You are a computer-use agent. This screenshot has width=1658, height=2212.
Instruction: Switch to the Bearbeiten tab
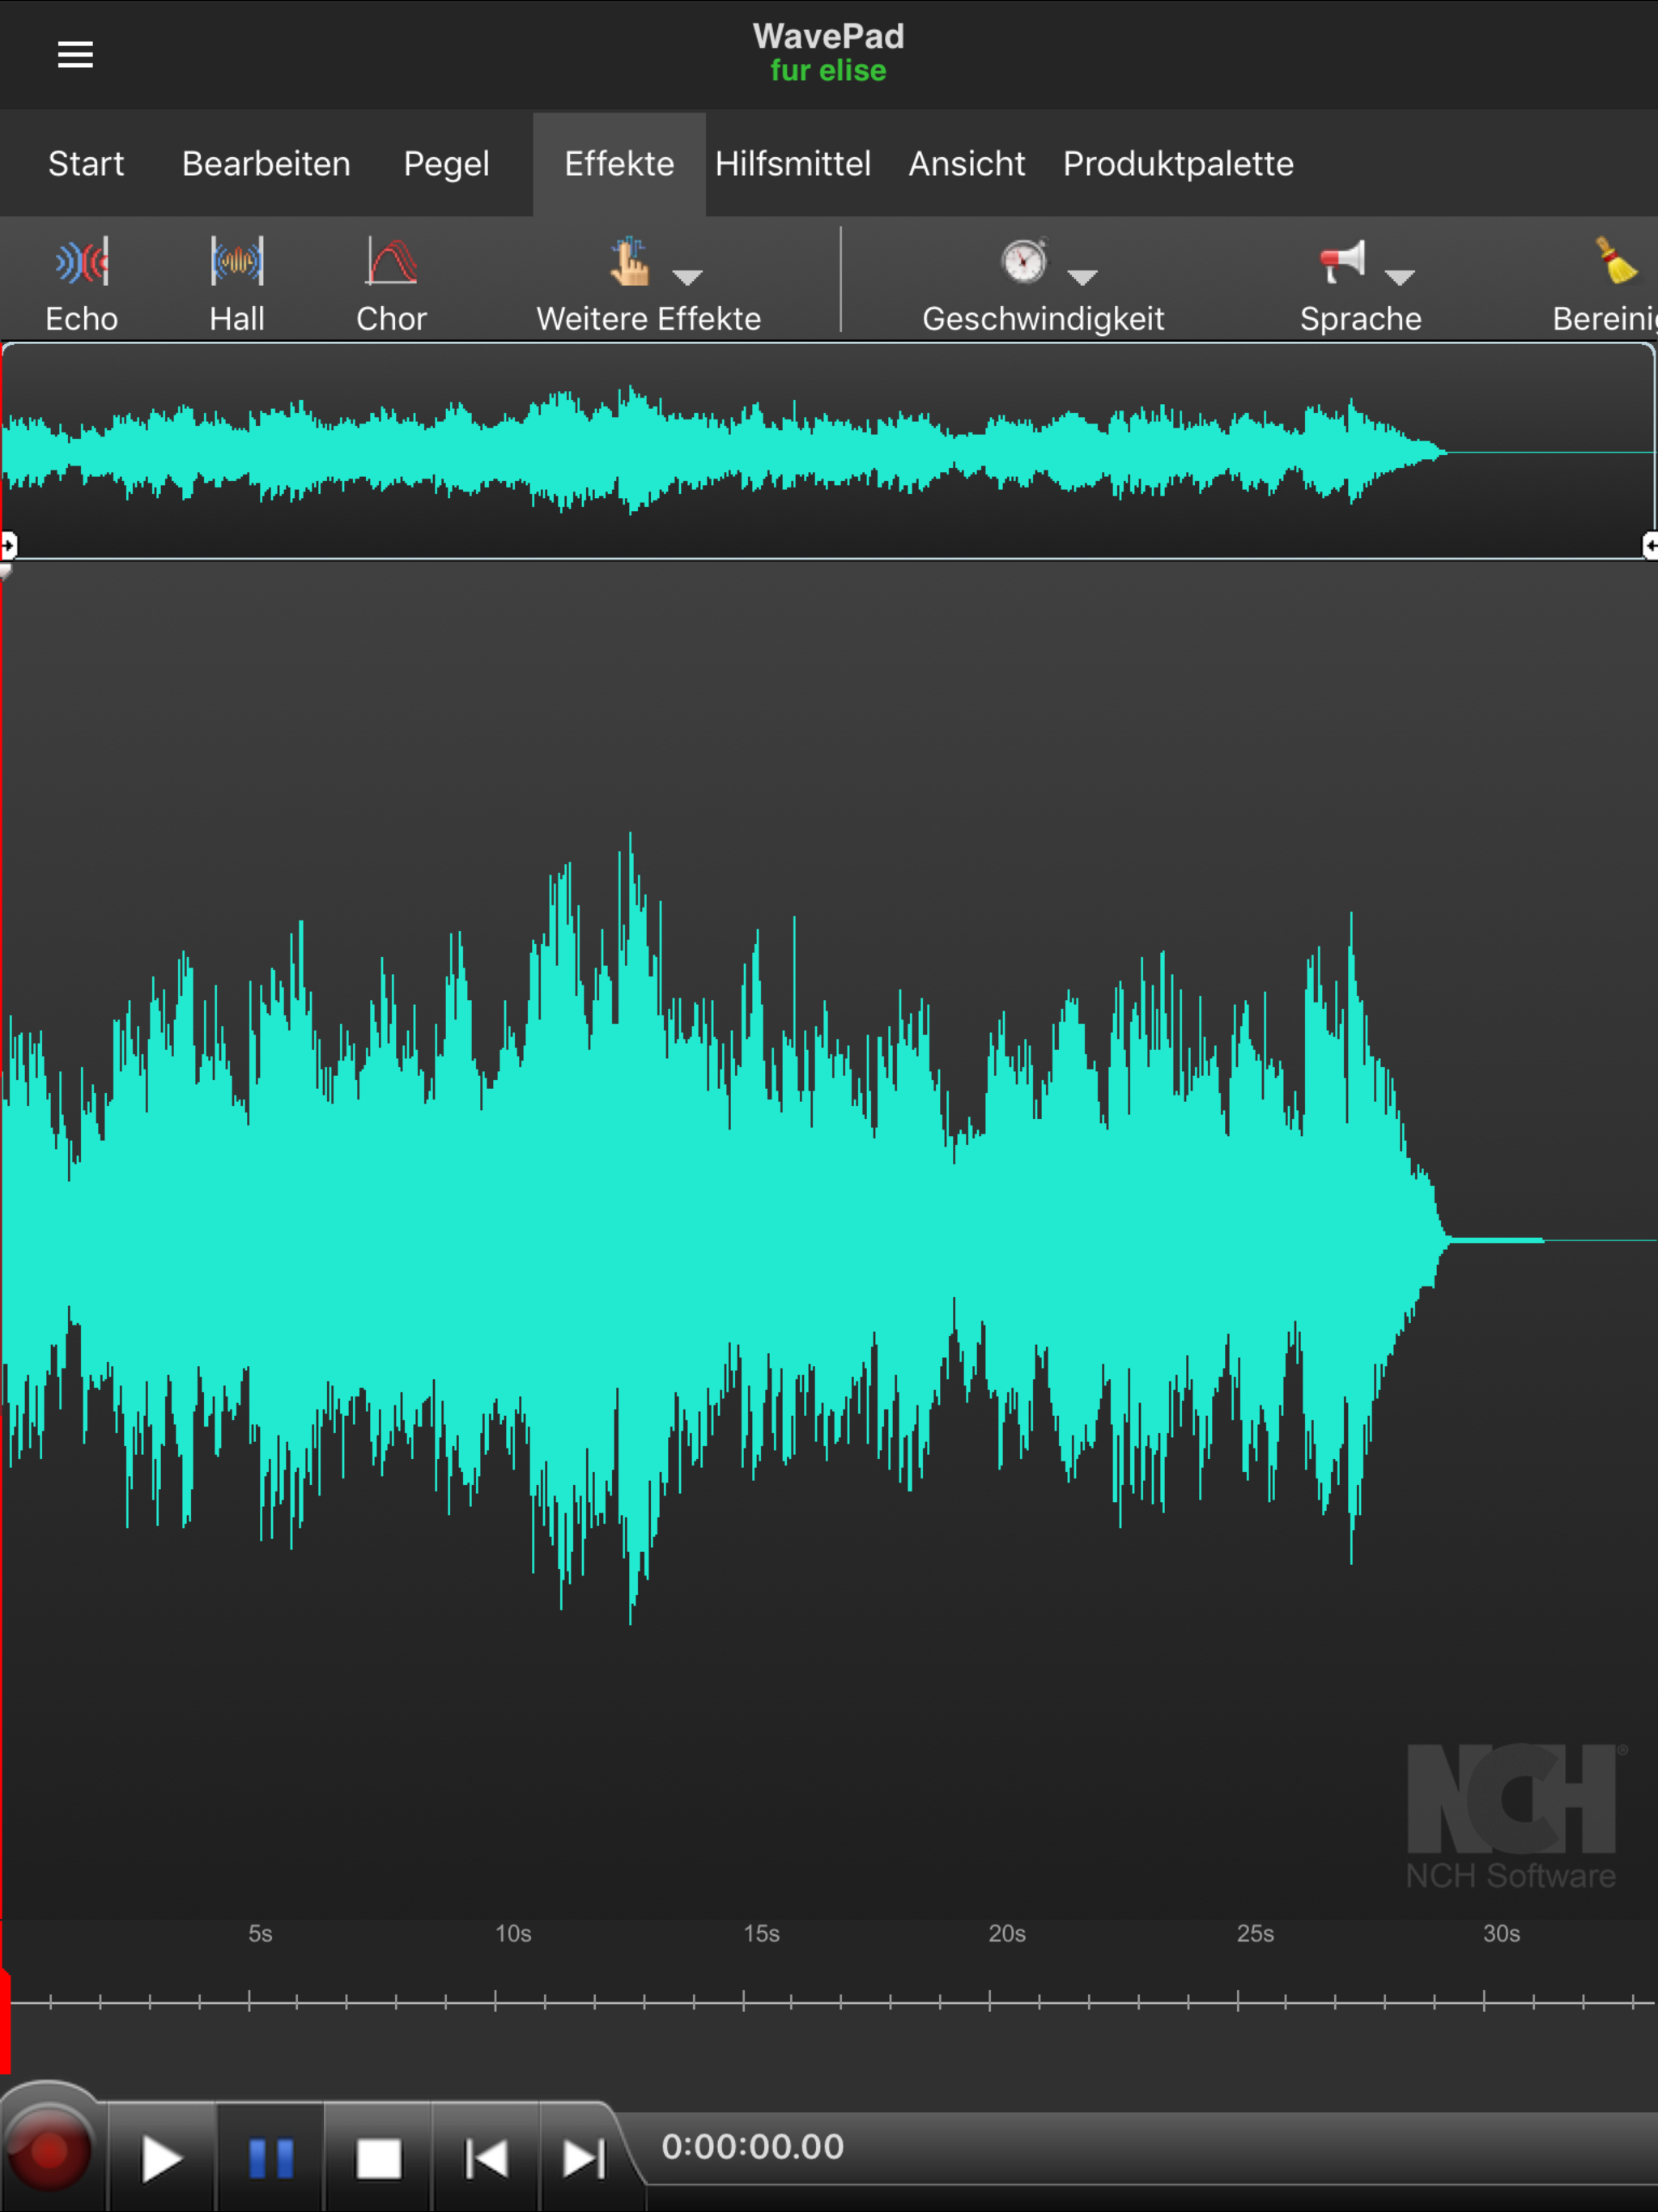pos(266,163)
